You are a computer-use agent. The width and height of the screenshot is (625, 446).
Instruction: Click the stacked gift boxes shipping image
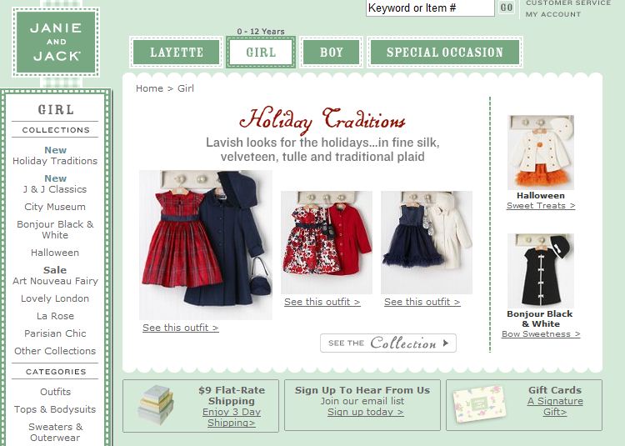click(156, 404)
